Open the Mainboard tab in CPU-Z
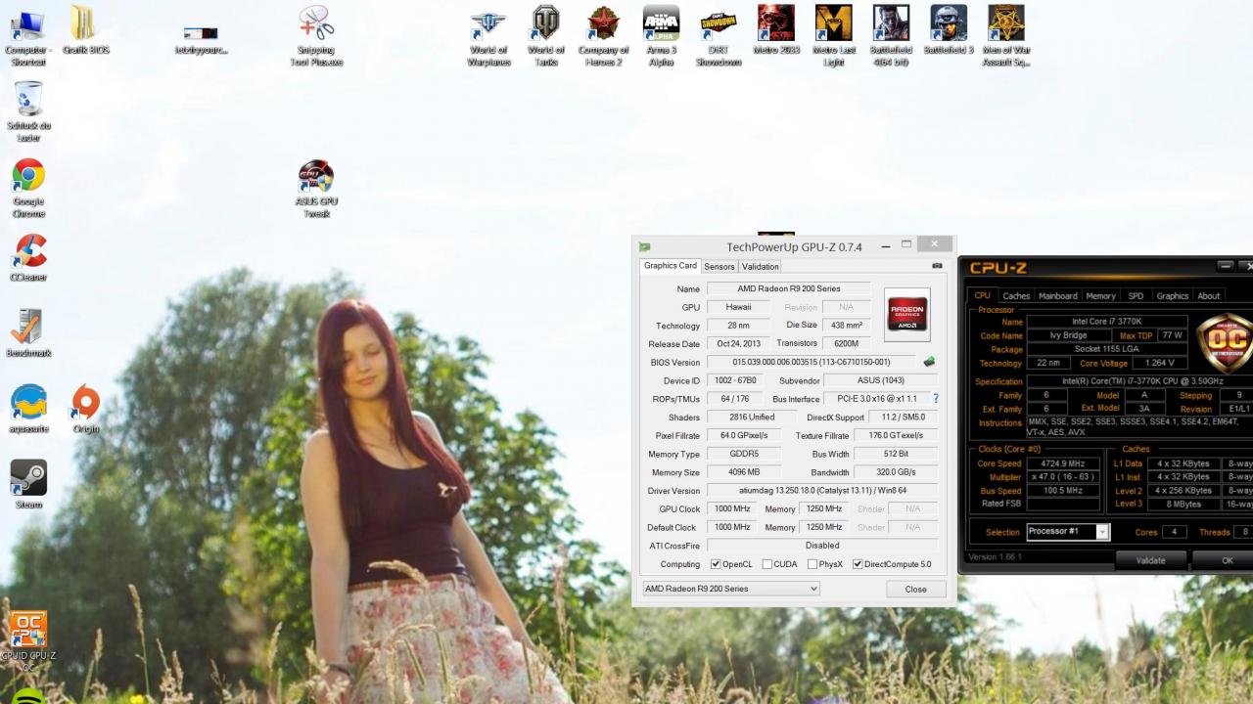The height and width of the screenshot is (704, 1253). coord(1058,295)
